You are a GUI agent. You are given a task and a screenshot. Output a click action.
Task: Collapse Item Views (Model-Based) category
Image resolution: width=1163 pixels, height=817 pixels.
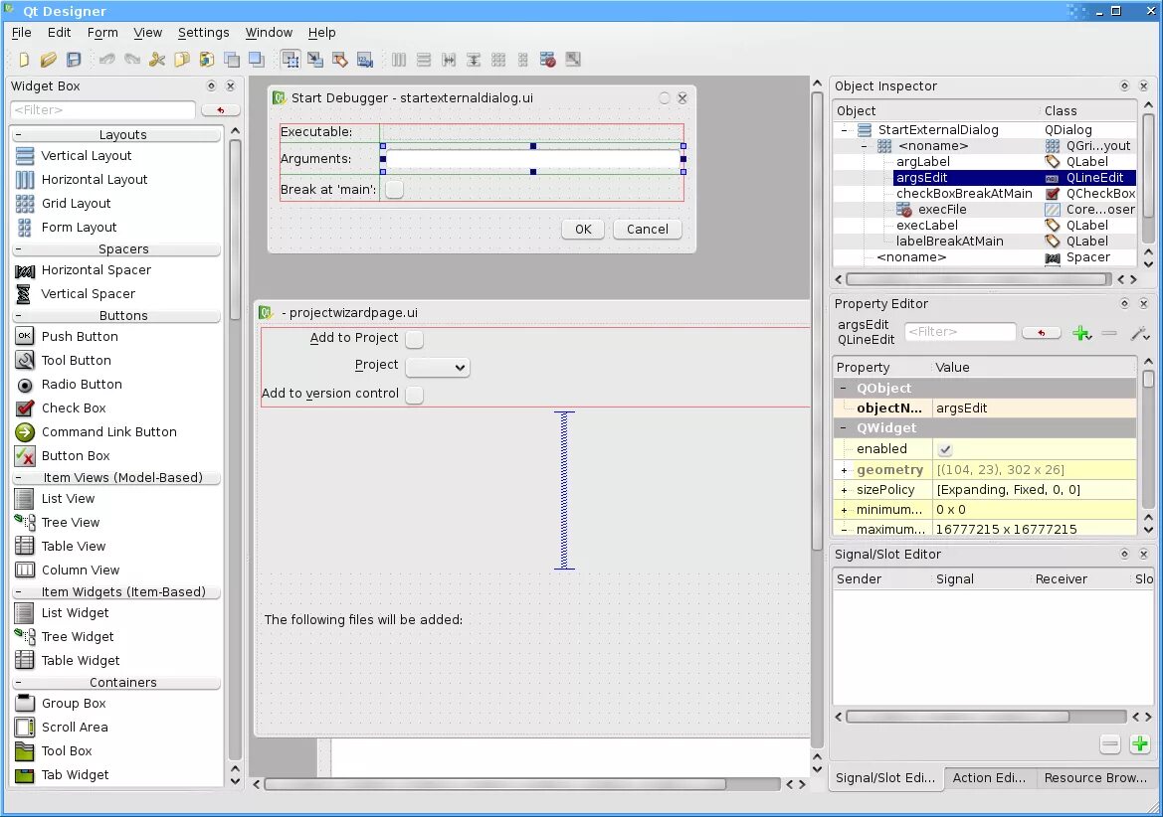[x=18, y=478]
